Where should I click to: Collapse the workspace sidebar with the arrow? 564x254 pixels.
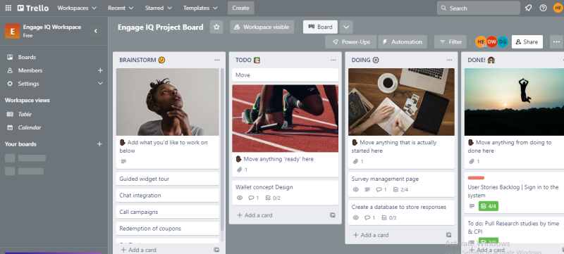96,31
